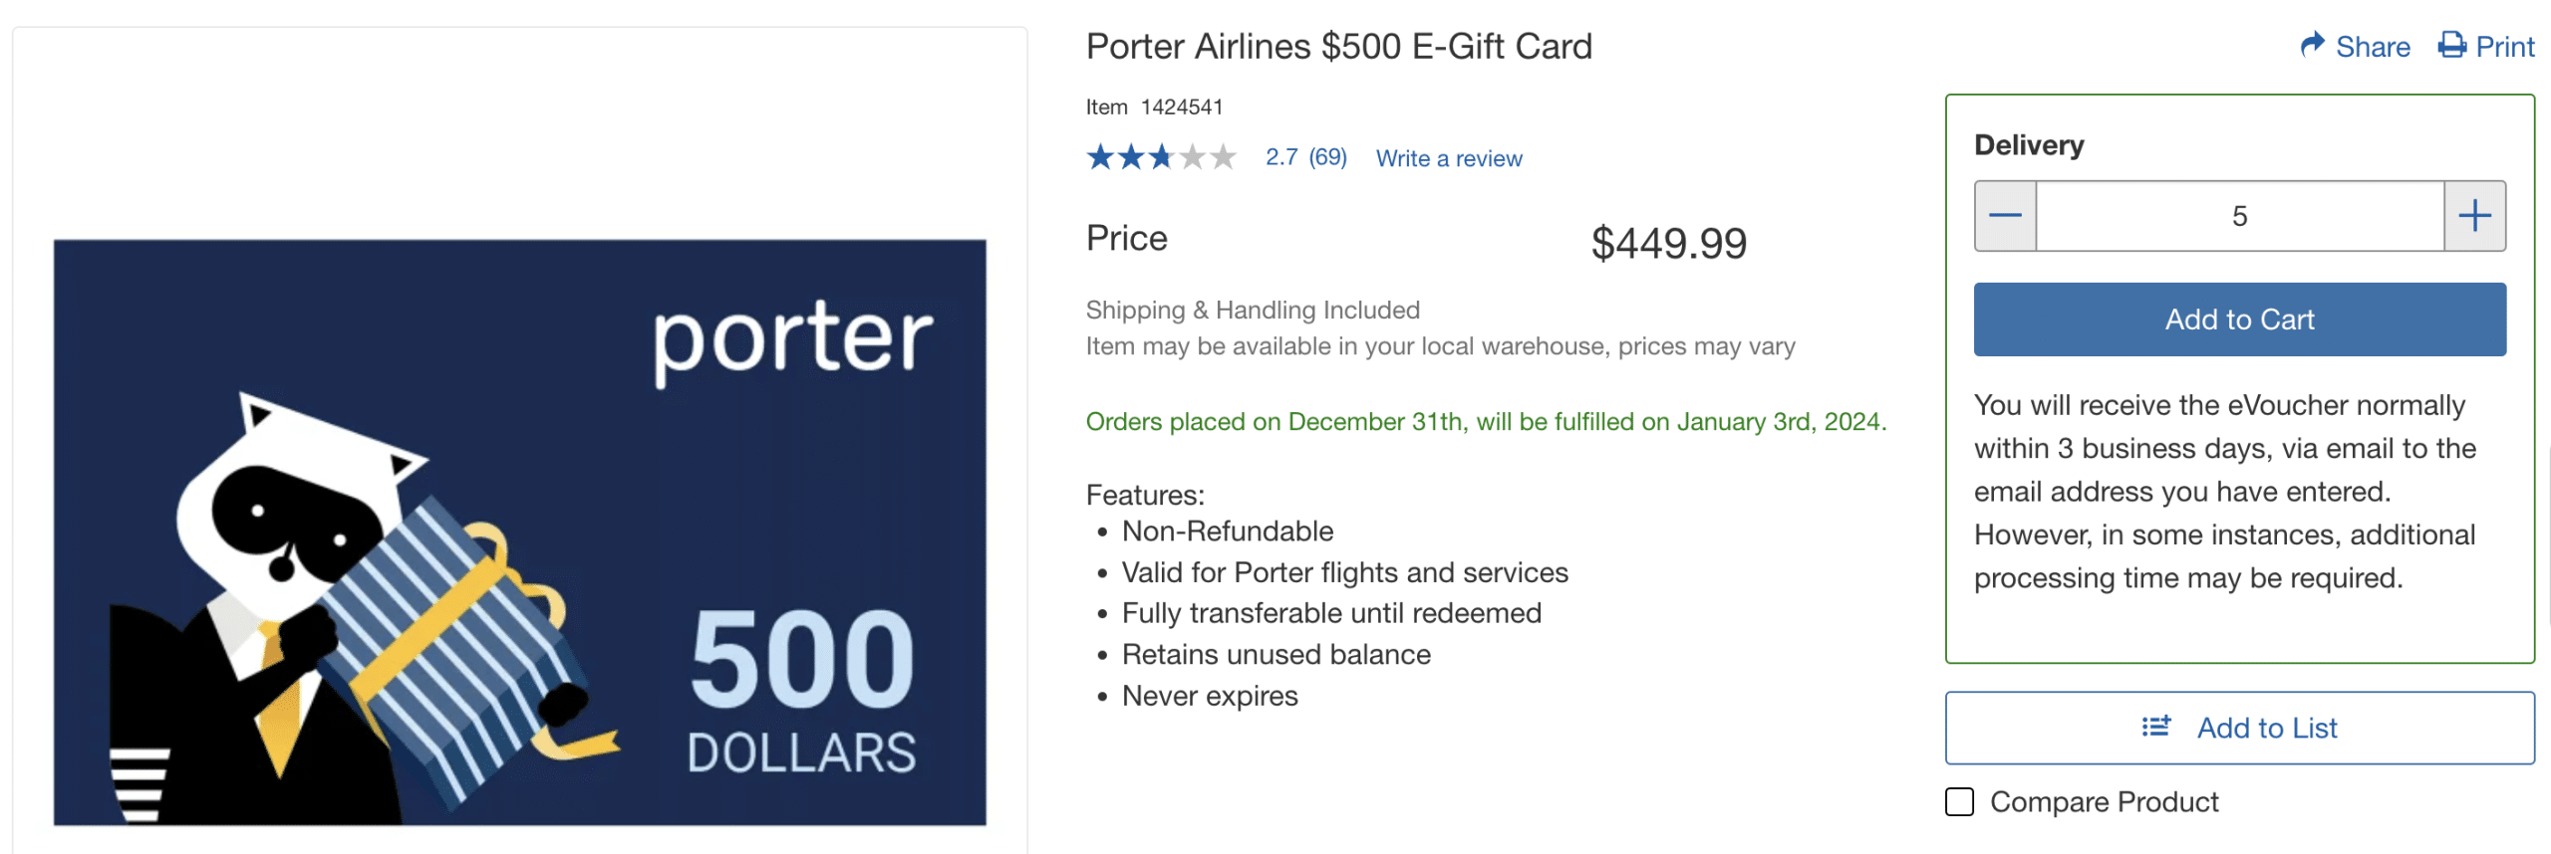This screenshot has width=2551, height=854.
Task: Click the $449.99 price
Action: point(1668,243)
